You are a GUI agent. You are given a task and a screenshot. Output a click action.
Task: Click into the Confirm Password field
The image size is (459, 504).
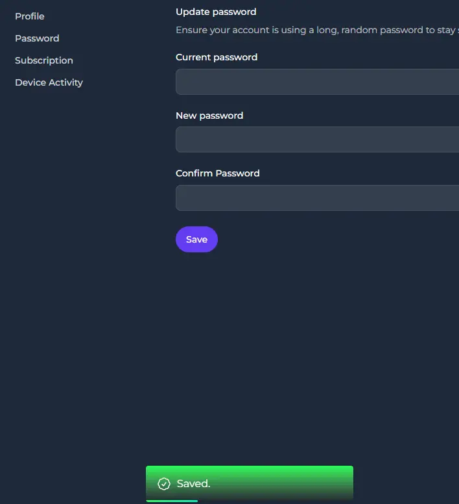click(x=318, y=198)
